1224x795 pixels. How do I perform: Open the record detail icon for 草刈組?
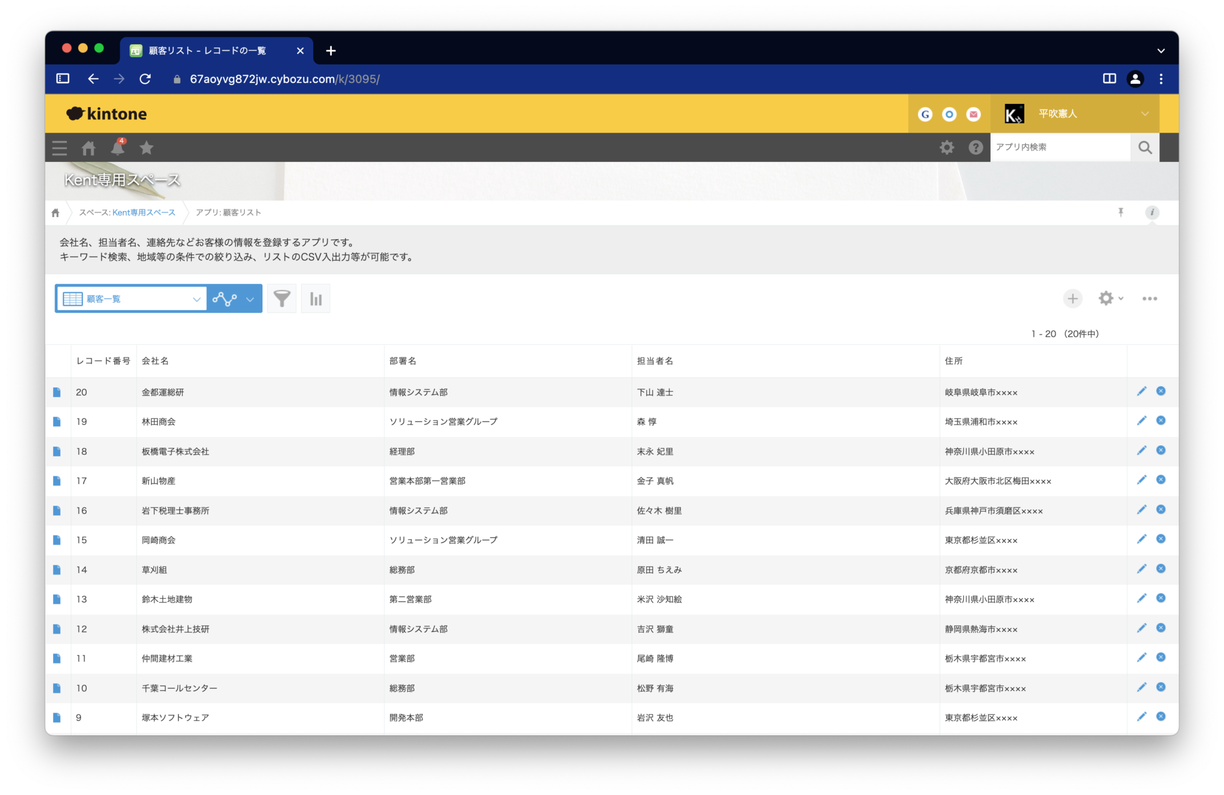pos(57,569)
